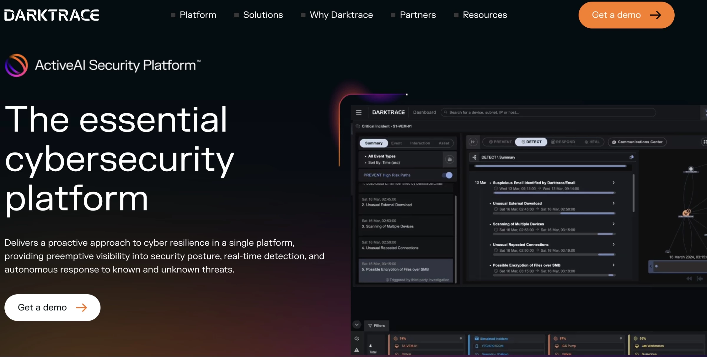
Task: Click the 50% score circle icon
Action: click(635, 338)
